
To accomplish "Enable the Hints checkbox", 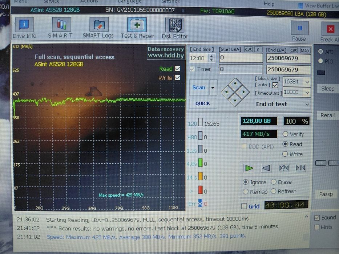I will [x=317, y=227].
